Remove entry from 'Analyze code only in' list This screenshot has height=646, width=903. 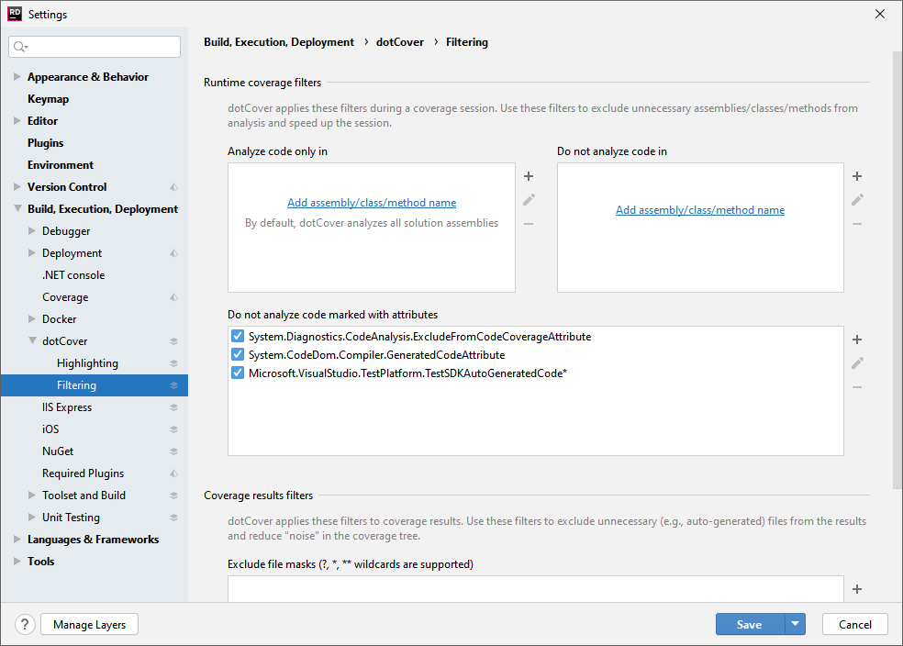(529, 224)
